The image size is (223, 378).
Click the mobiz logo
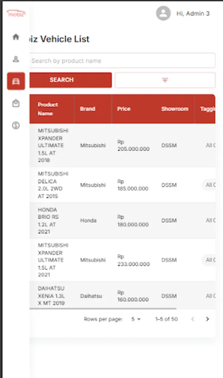point(16,13)
